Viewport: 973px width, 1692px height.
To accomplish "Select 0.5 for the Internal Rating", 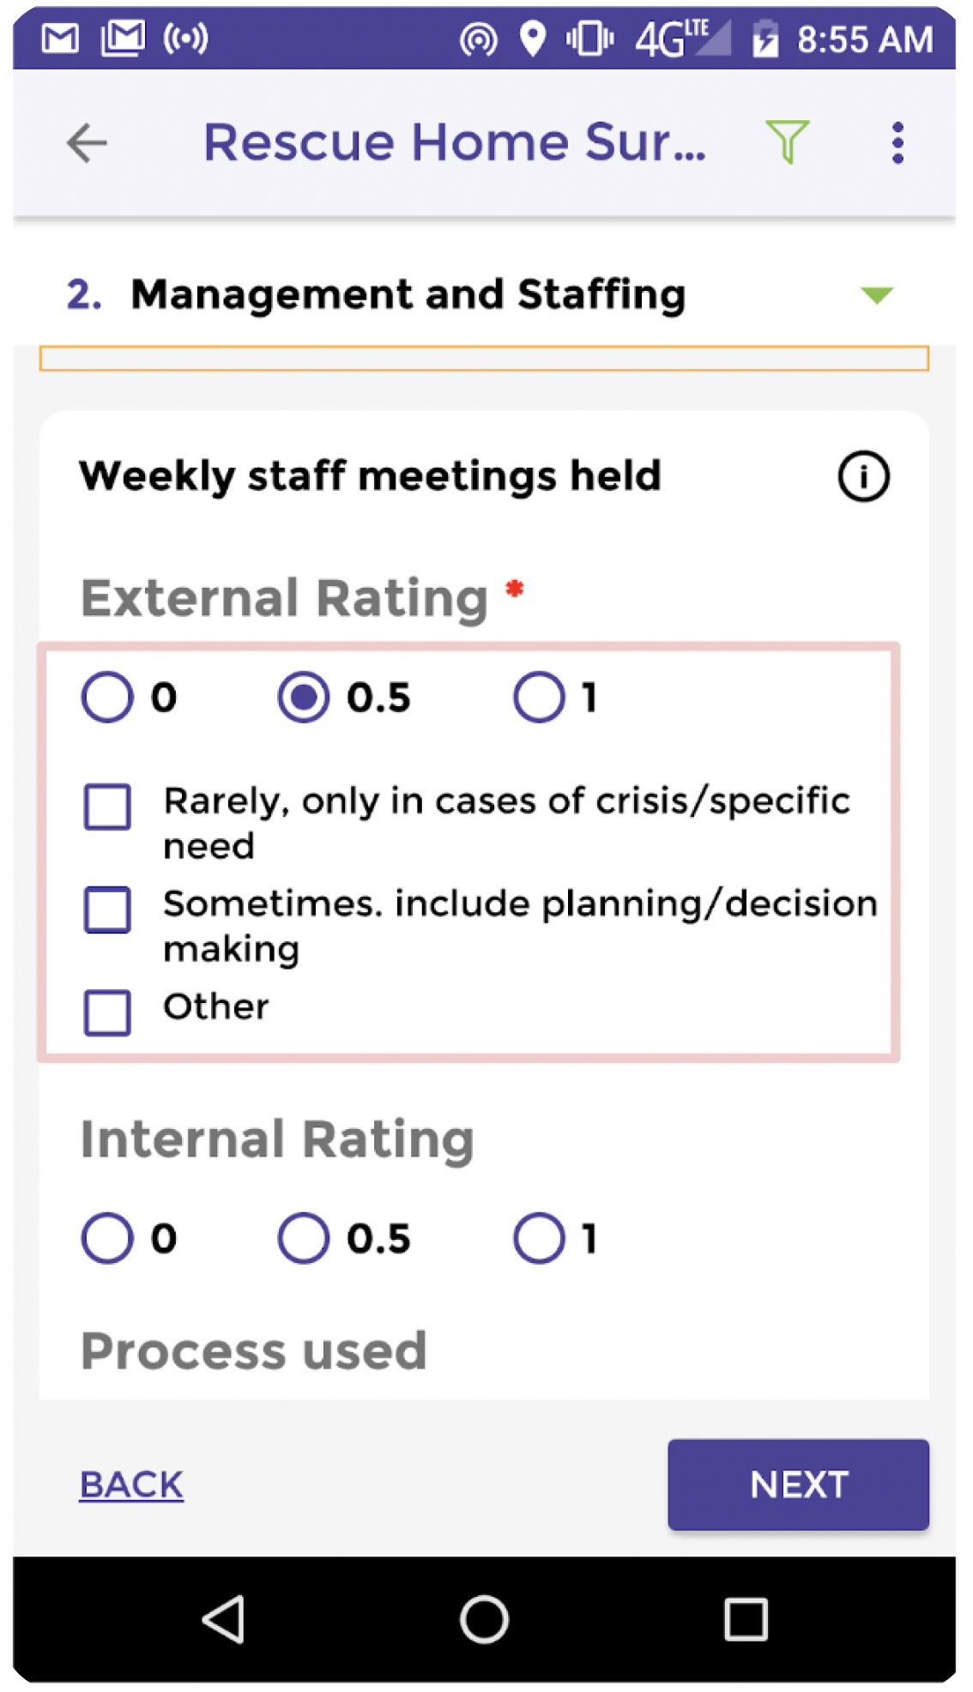I will tap(305, 1236).
